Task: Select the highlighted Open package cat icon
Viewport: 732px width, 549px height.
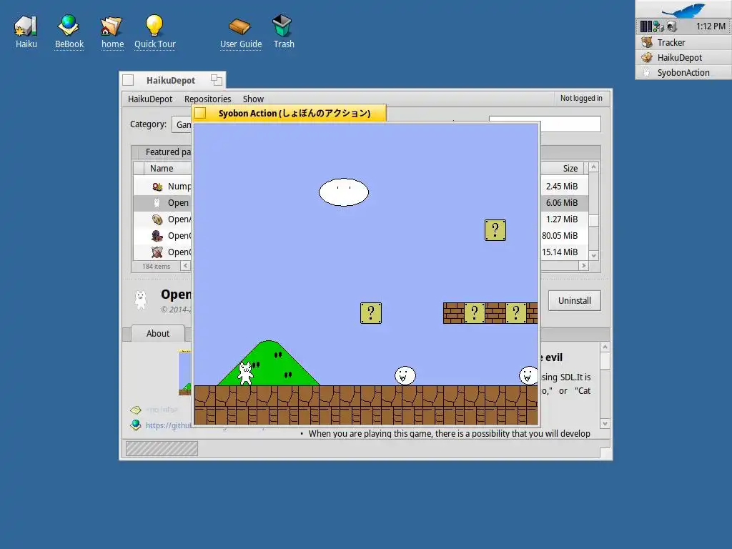Action: click(x=157, y=202)
